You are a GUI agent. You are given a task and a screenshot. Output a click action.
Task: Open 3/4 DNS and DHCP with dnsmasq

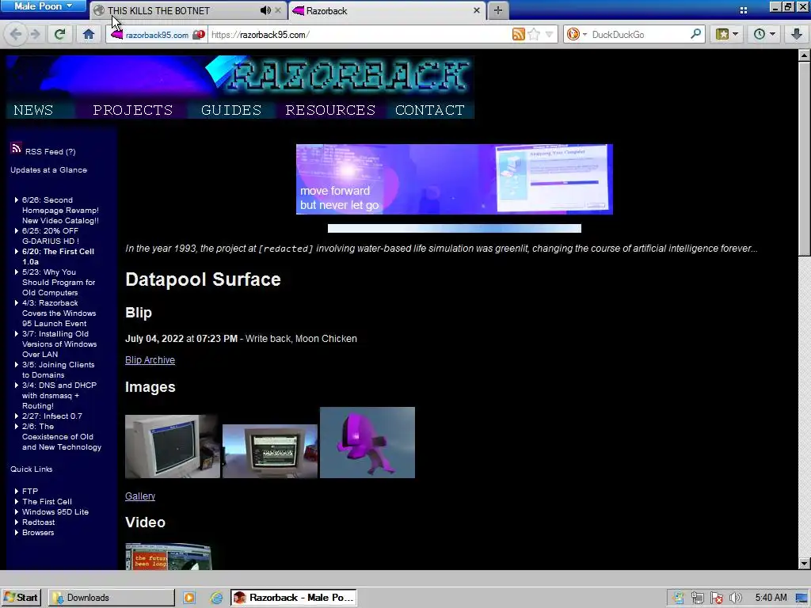coord(59,396)
